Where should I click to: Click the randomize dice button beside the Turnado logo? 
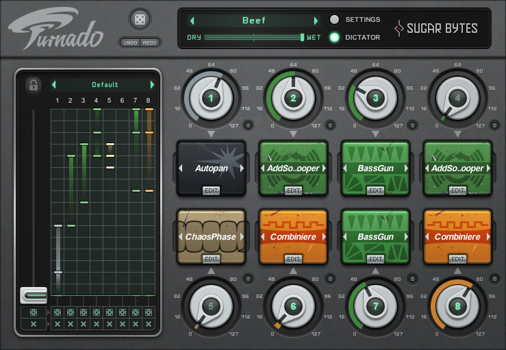(140, 19)
